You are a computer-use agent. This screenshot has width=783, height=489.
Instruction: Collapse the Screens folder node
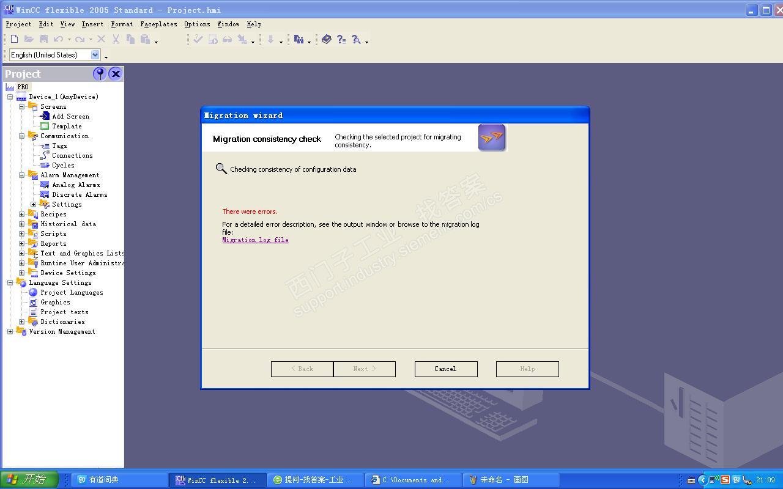click(22, 106)
